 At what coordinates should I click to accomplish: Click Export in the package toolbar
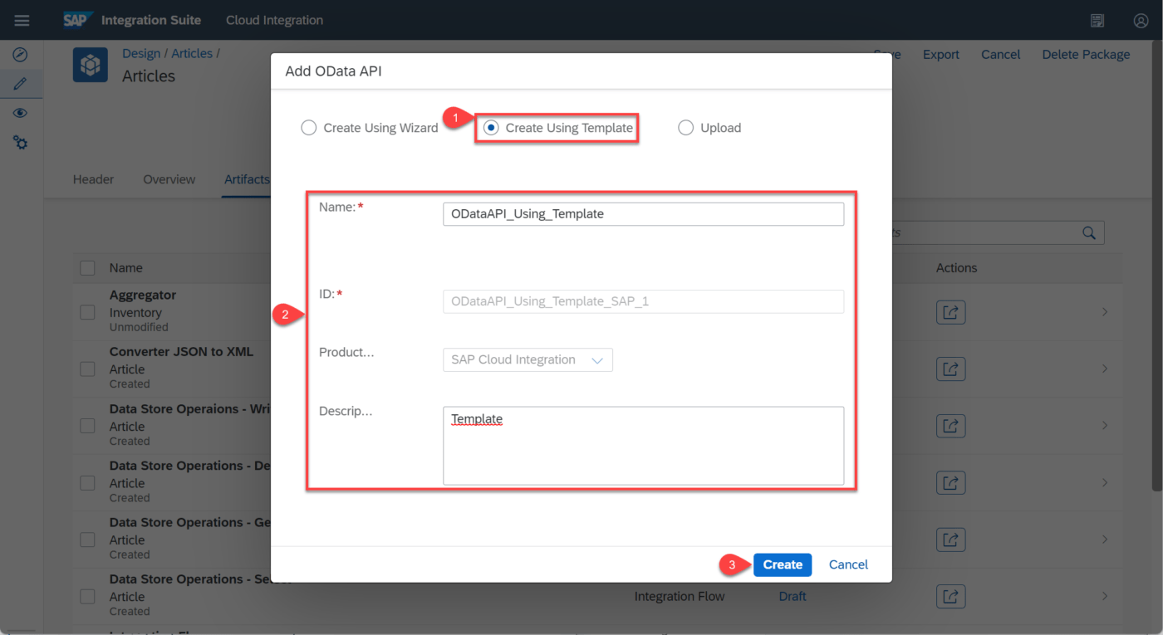click(941, 55)
